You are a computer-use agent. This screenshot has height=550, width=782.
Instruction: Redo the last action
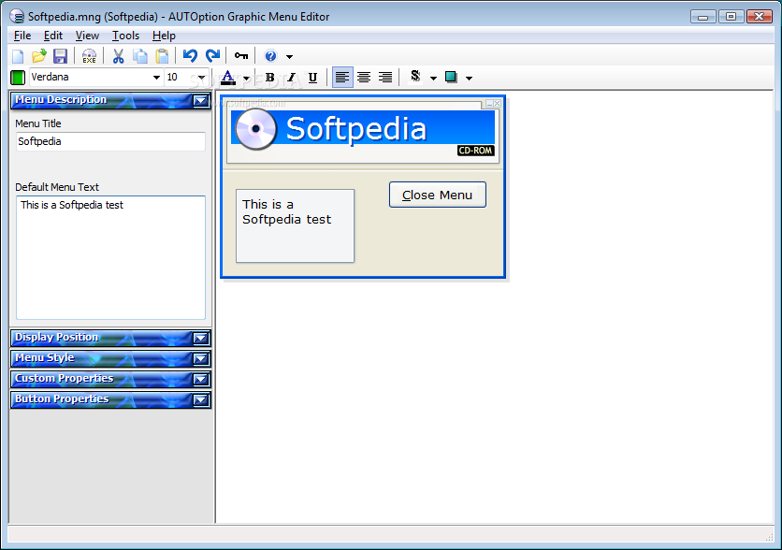(x=213, y=56)
